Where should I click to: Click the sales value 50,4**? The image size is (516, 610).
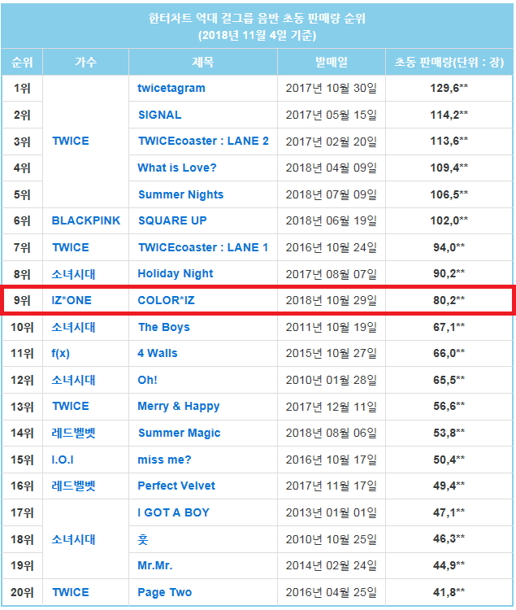449,460
